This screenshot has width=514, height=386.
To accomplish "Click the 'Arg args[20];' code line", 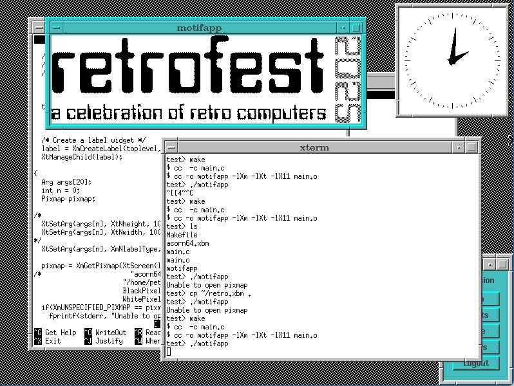I will pos(66,182).
